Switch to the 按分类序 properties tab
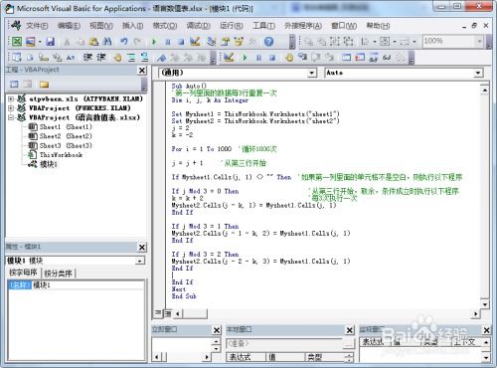 point(58,274)
